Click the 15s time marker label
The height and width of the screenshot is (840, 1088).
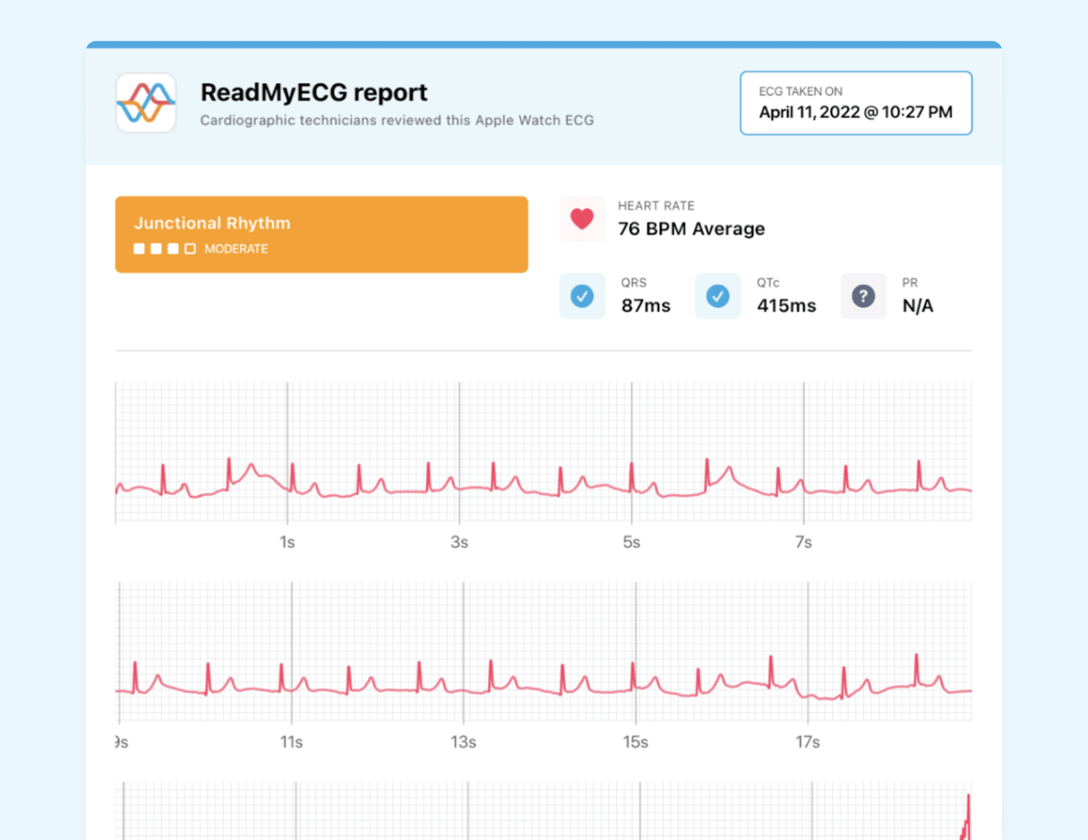coord(636,742)
